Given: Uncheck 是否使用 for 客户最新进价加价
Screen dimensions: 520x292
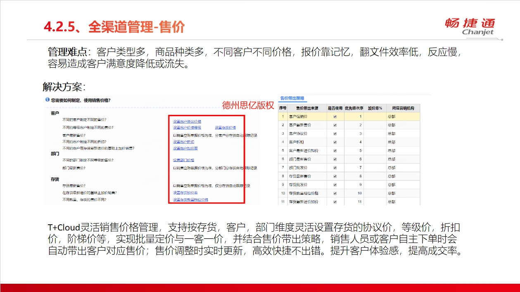Looking at the screenshot, I should 335,151.
